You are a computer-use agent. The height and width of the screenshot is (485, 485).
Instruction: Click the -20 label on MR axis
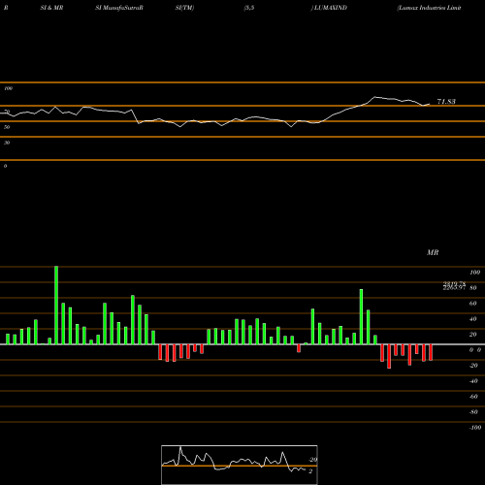point(473,366)
